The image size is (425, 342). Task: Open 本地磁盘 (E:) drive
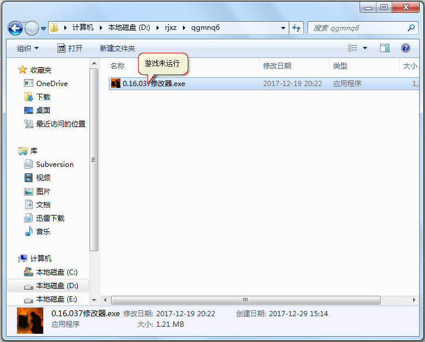pos(57,299)
